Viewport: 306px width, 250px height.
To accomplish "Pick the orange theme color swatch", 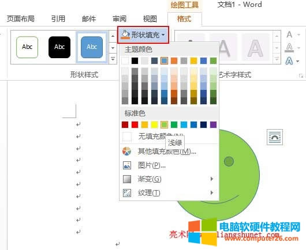I will 174,60.
